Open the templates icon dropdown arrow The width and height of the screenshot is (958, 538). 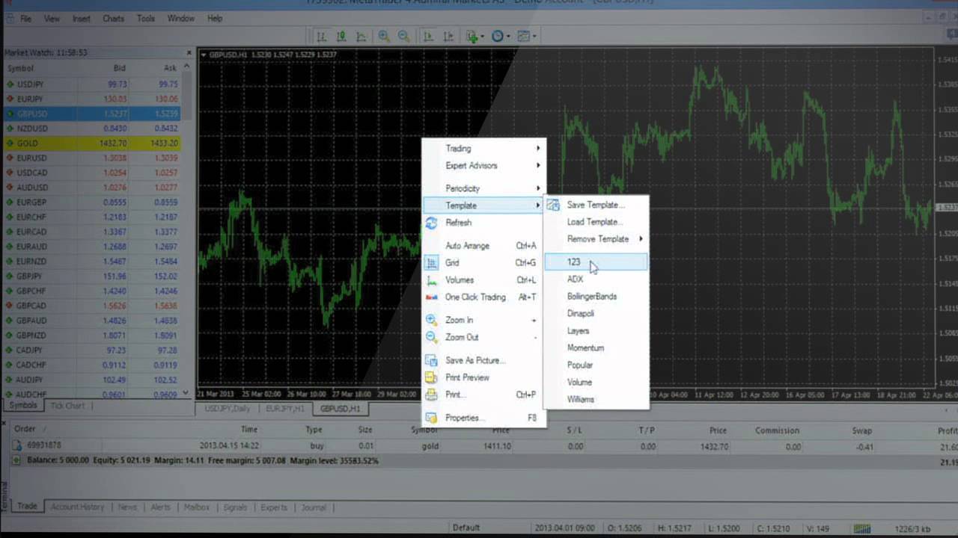(x=534, y=37)
